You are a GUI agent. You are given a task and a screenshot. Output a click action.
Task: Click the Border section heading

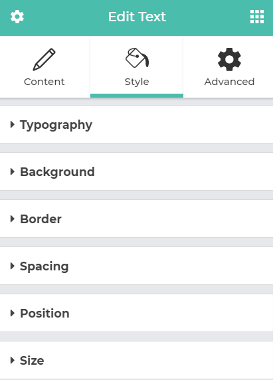point(41,219)
